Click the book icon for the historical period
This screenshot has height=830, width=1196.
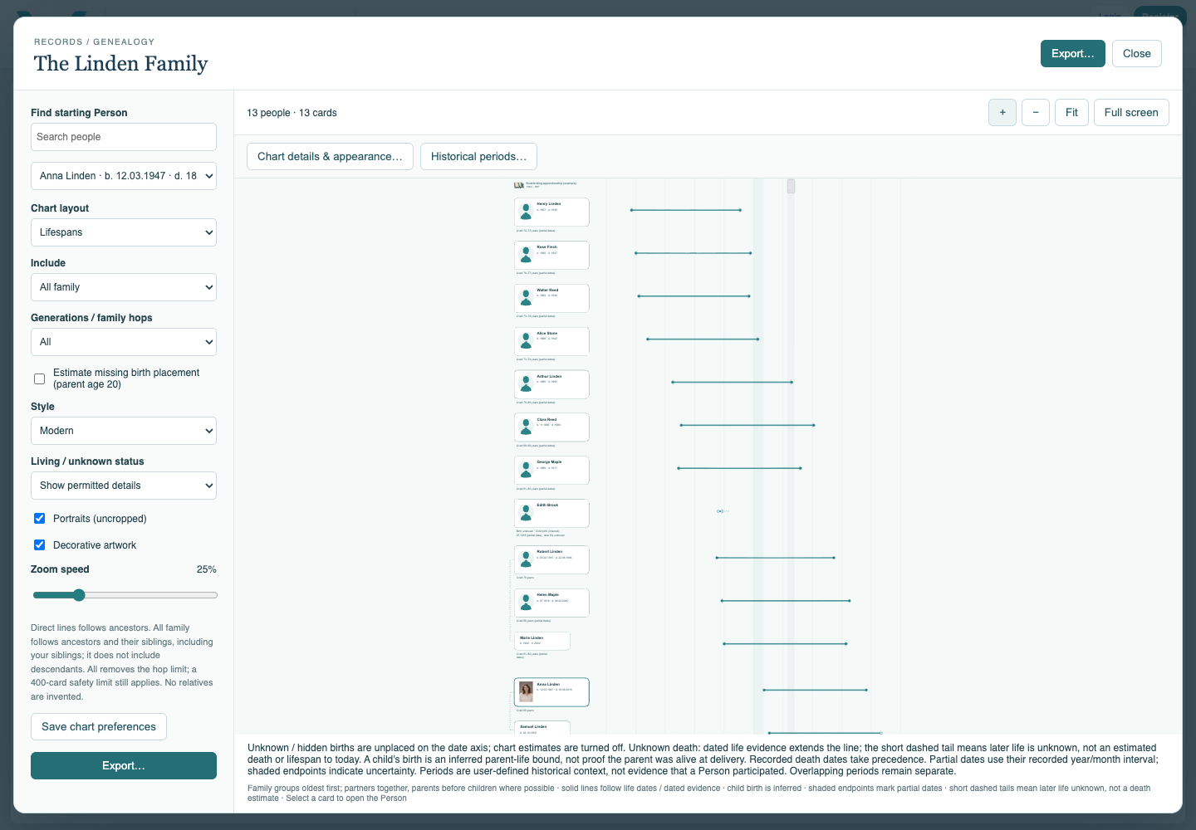519,185
